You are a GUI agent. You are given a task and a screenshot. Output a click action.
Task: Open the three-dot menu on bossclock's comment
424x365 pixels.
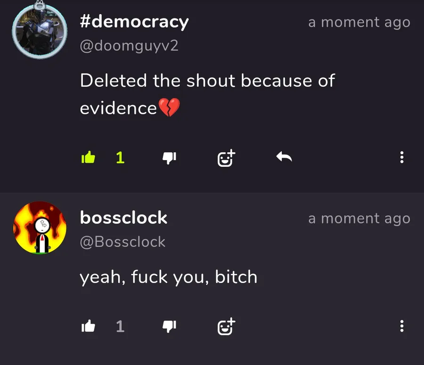coord(402,326)
